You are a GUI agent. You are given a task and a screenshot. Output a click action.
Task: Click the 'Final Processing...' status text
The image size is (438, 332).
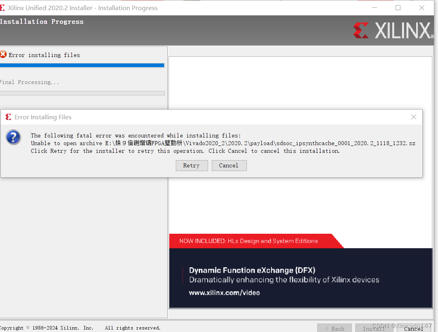pos(29,82)
